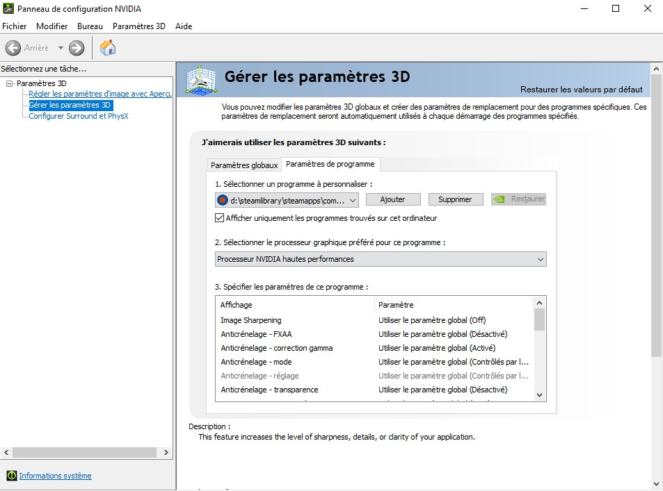Select the Paramètres de programme tab

(330, 164)
